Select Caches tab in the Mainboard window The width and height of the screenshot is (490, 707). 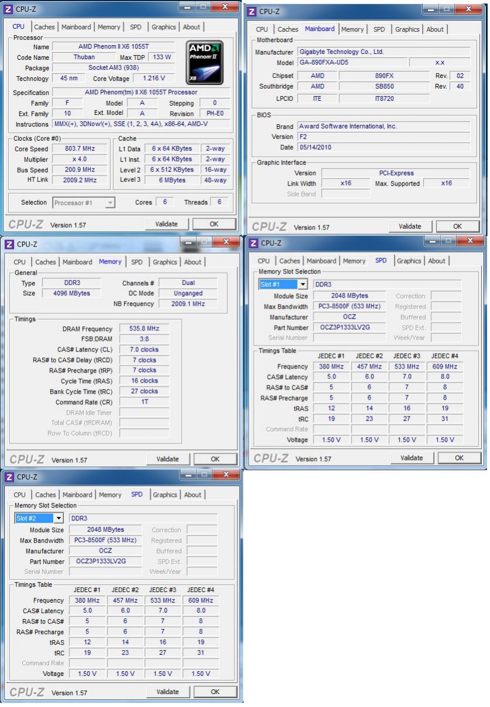pyautogui.click(x=287, y=29)
